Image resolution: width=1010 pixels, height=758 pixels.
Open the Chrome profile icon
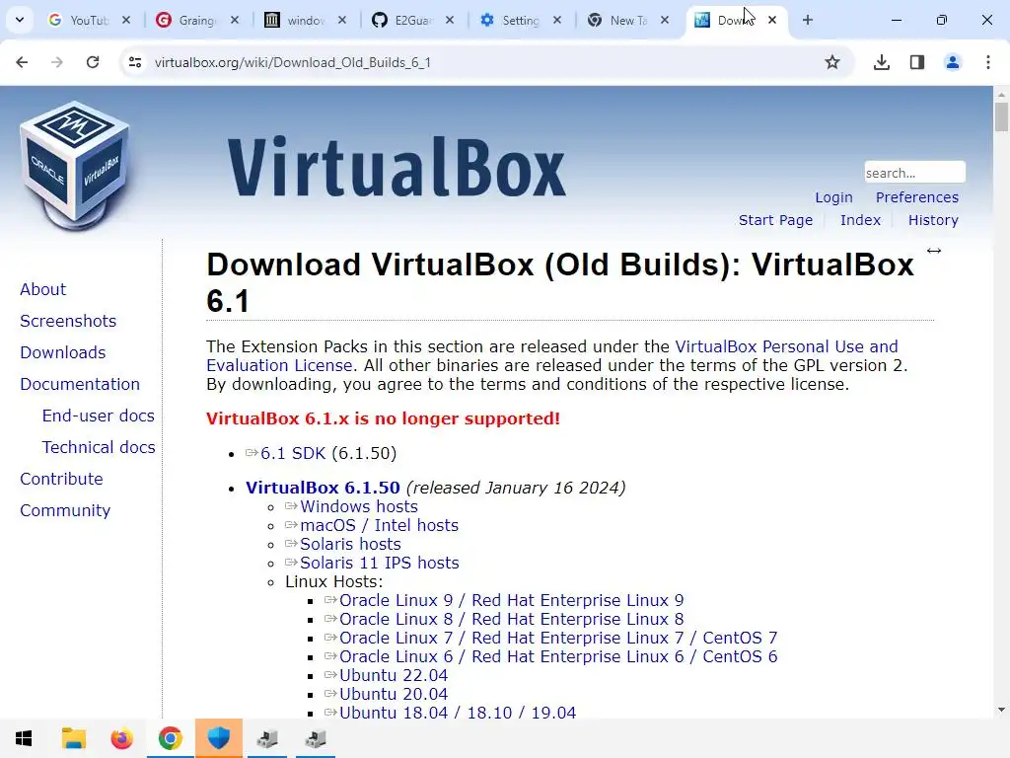point(953,62)
